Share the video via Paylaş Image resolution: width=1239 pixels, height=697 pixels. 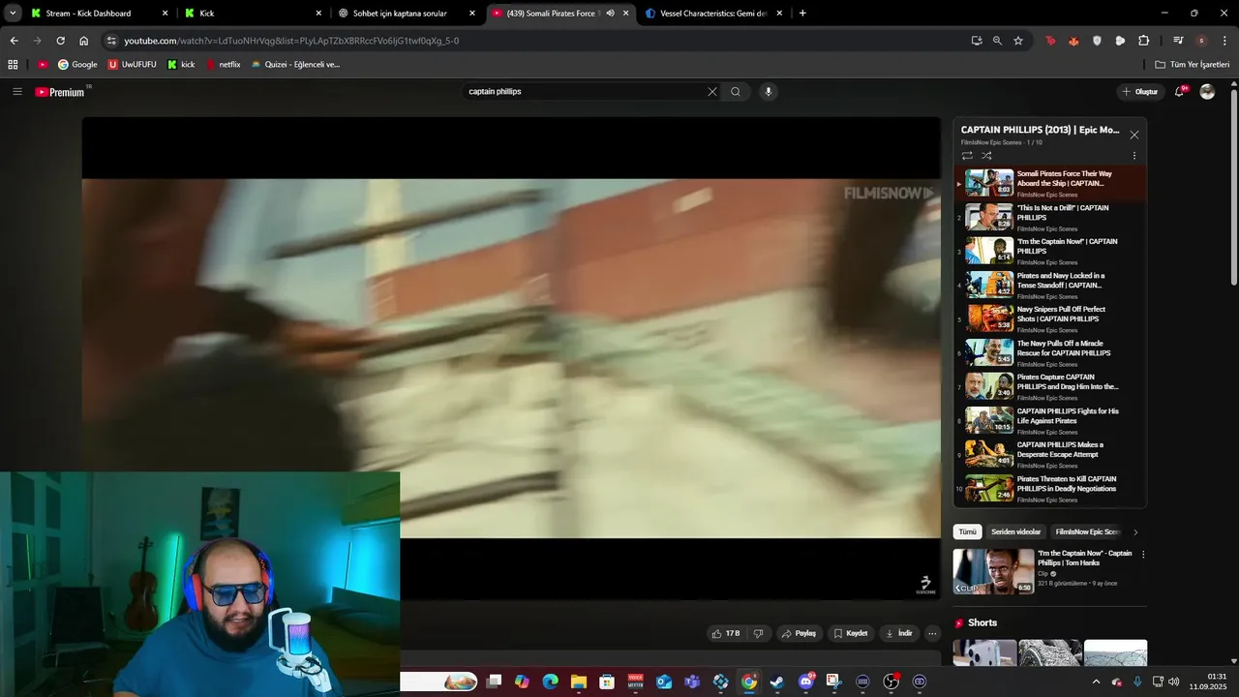pos(799,634)
